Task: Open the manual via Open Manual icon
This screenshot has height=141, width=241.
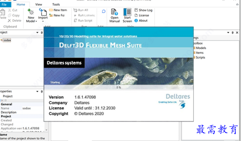Action: click(x=114, y=12)
